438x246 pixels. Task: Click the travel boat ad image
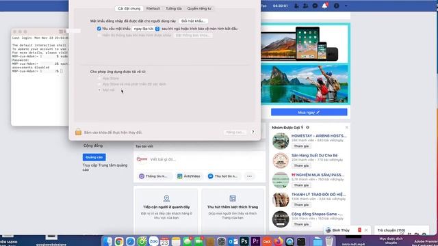[x=305, y=83]
